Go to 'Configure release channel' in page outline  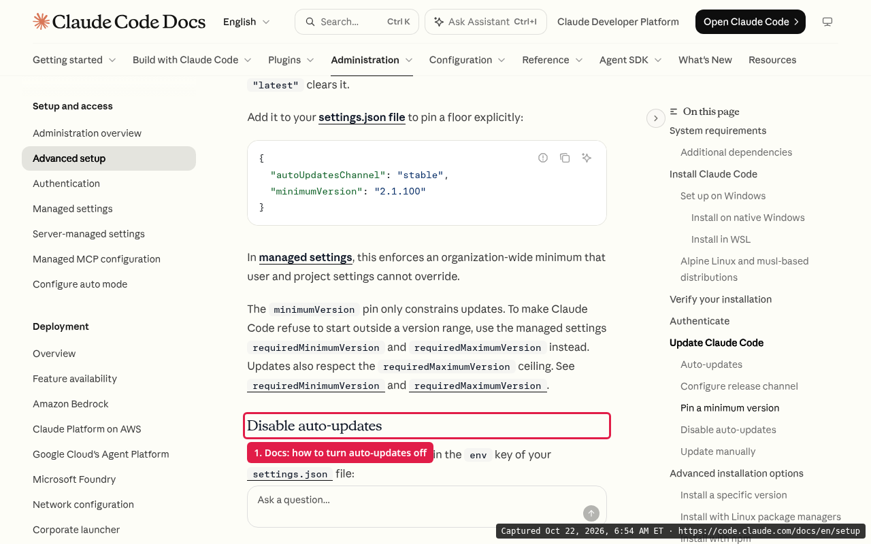point(739,386)
